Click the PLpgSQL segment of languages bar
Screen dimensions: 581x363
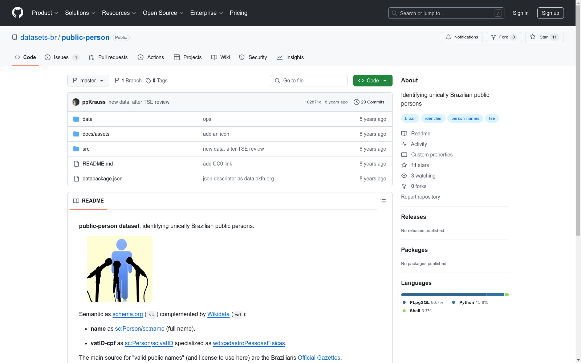(x=444, y=295)
